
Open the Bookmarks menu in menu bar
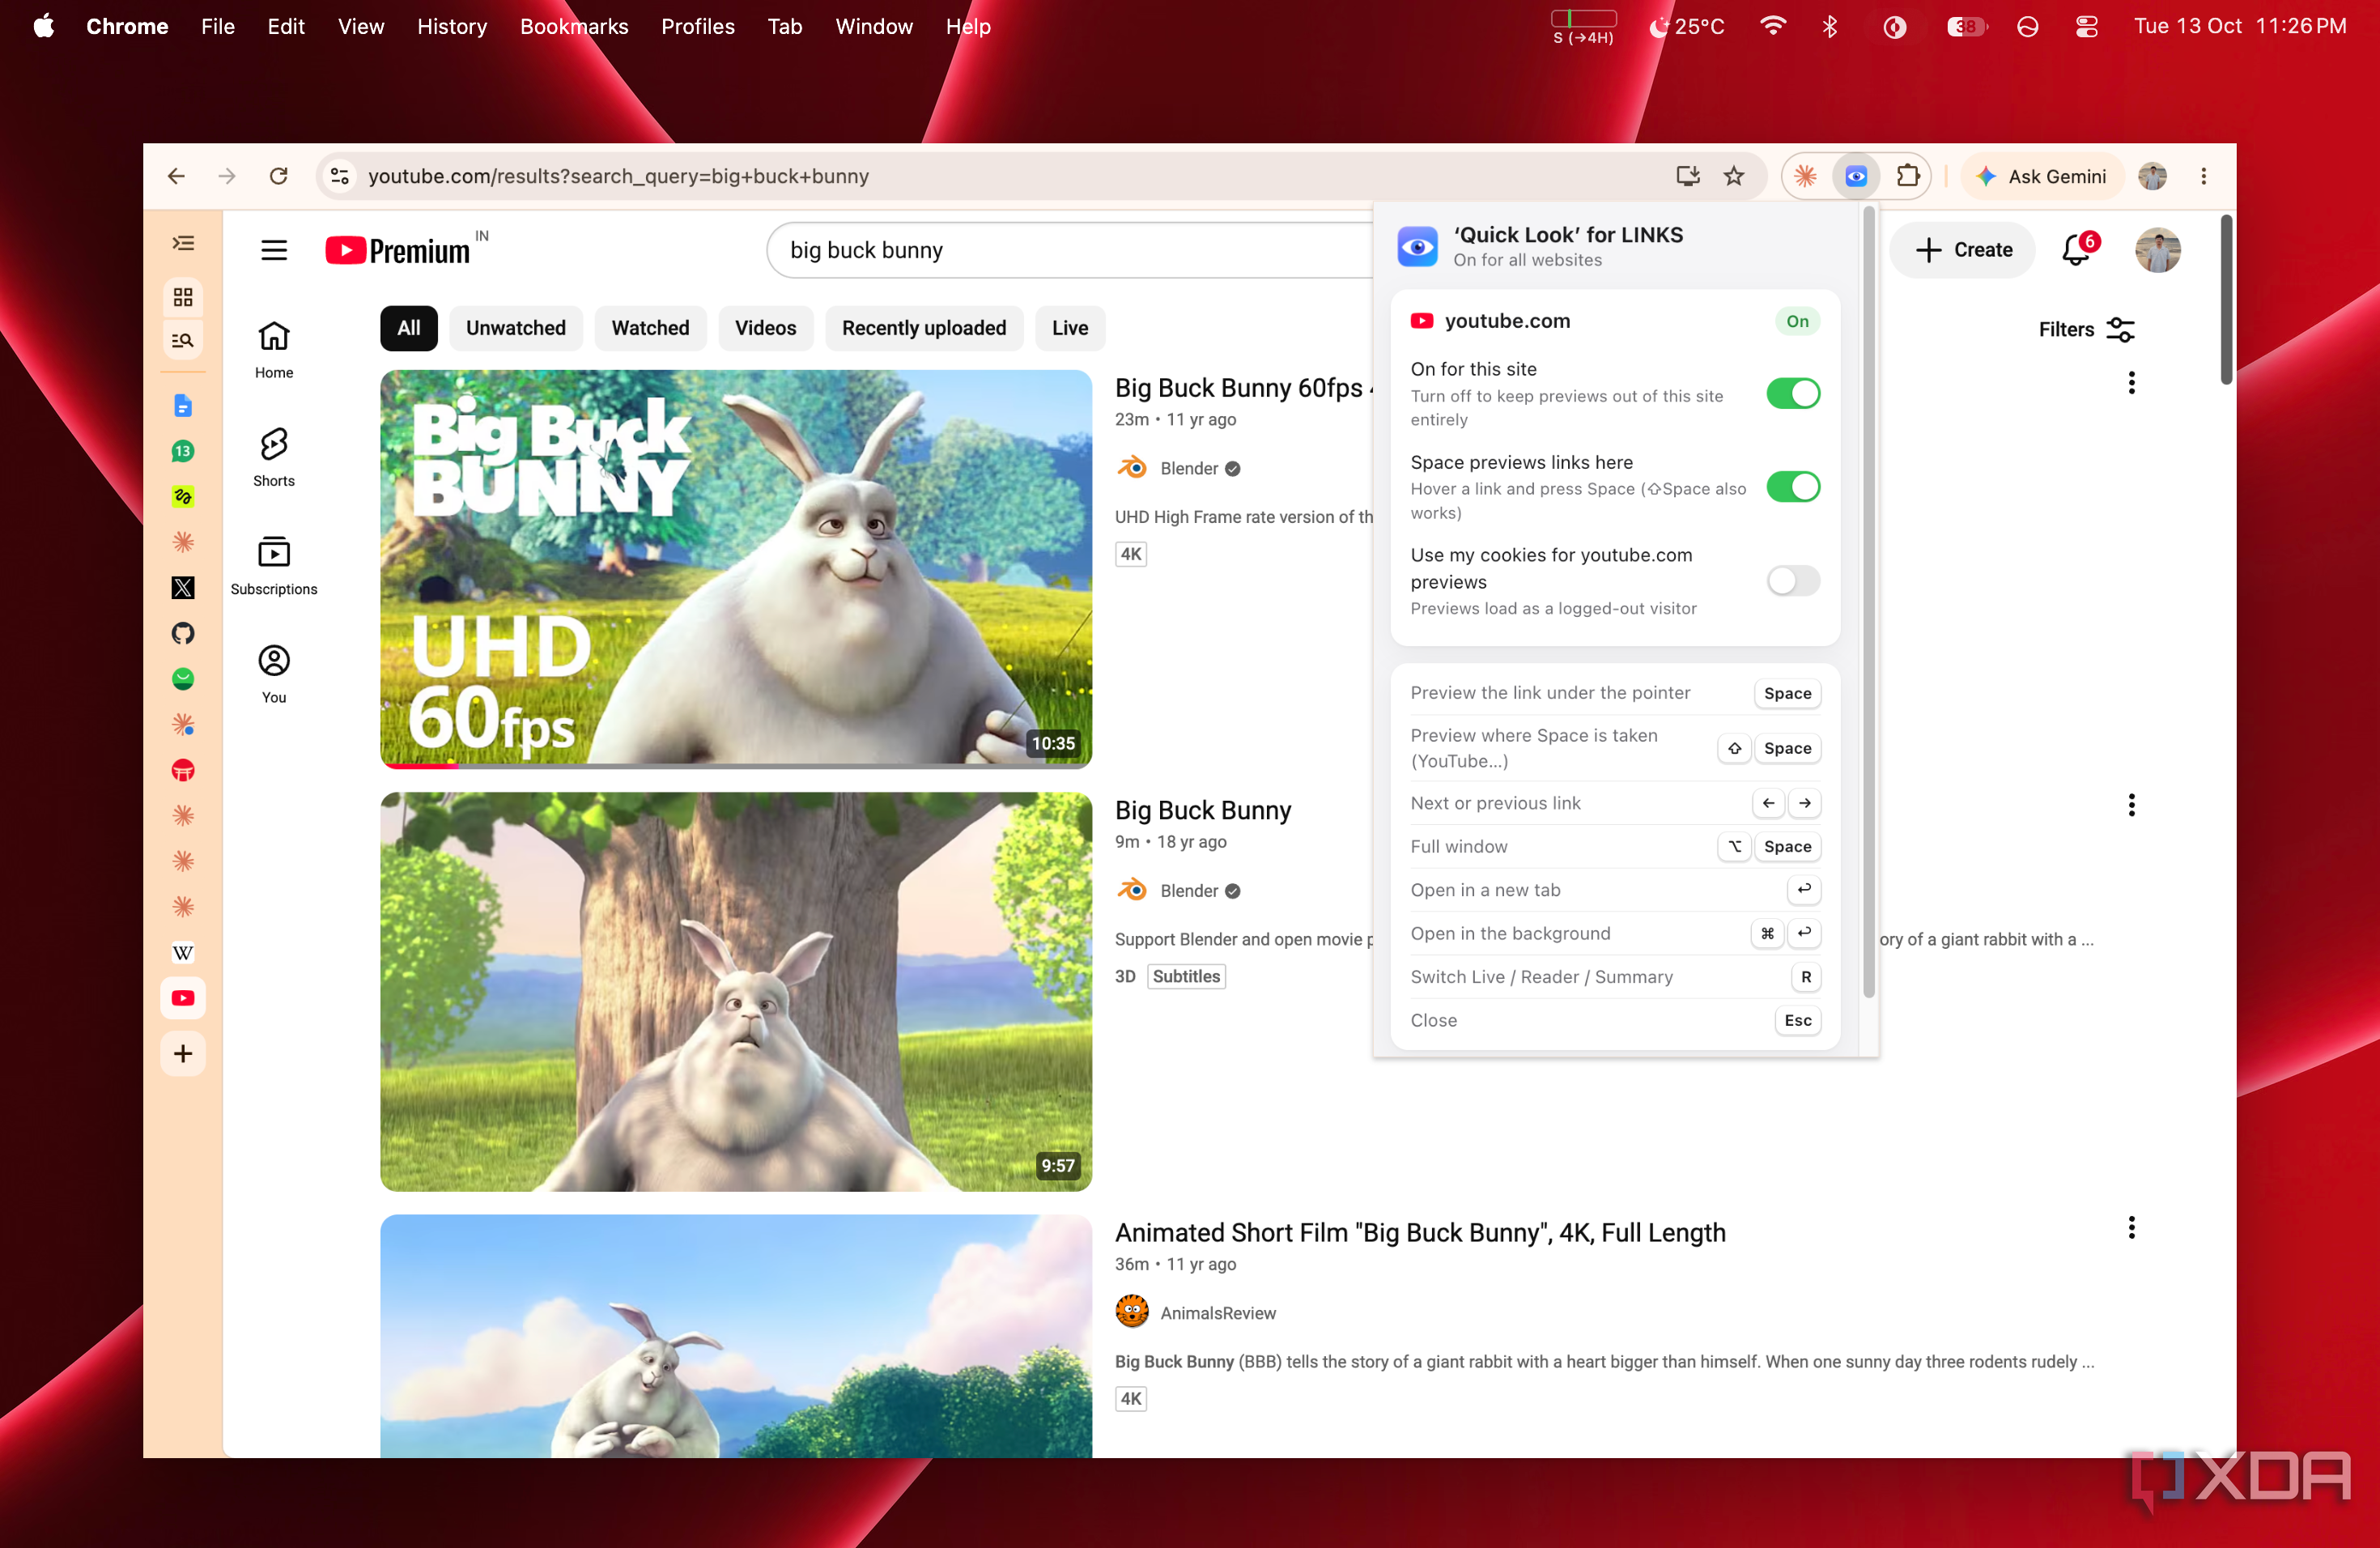tap(574, 26)
